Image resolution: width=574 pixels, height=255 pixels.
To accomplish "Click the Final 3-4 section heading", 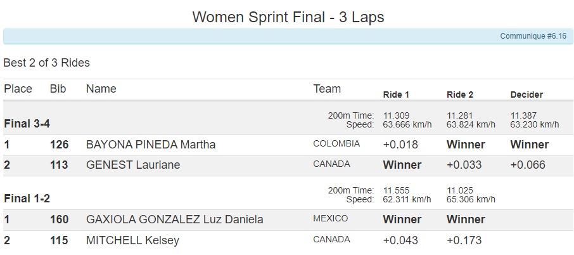I will [x=27, y=124].
